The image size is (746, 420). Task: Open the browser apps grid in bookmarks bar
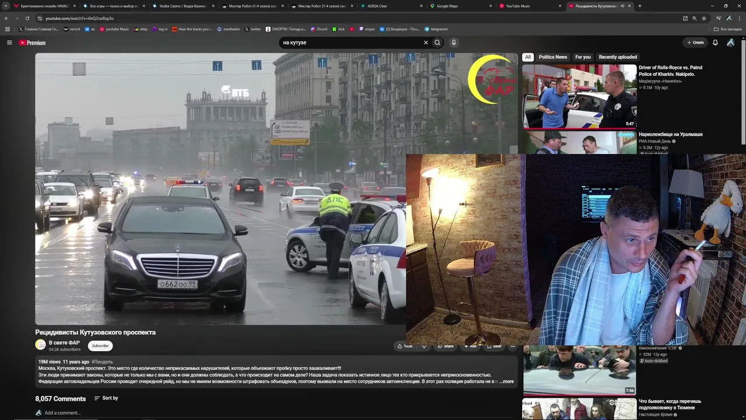8,29
